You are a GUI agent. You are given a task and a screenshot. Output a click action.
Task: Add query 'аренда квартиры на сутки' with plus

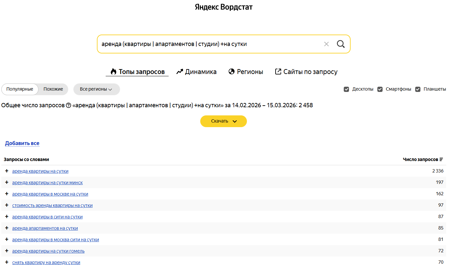(x=7, y=171)
